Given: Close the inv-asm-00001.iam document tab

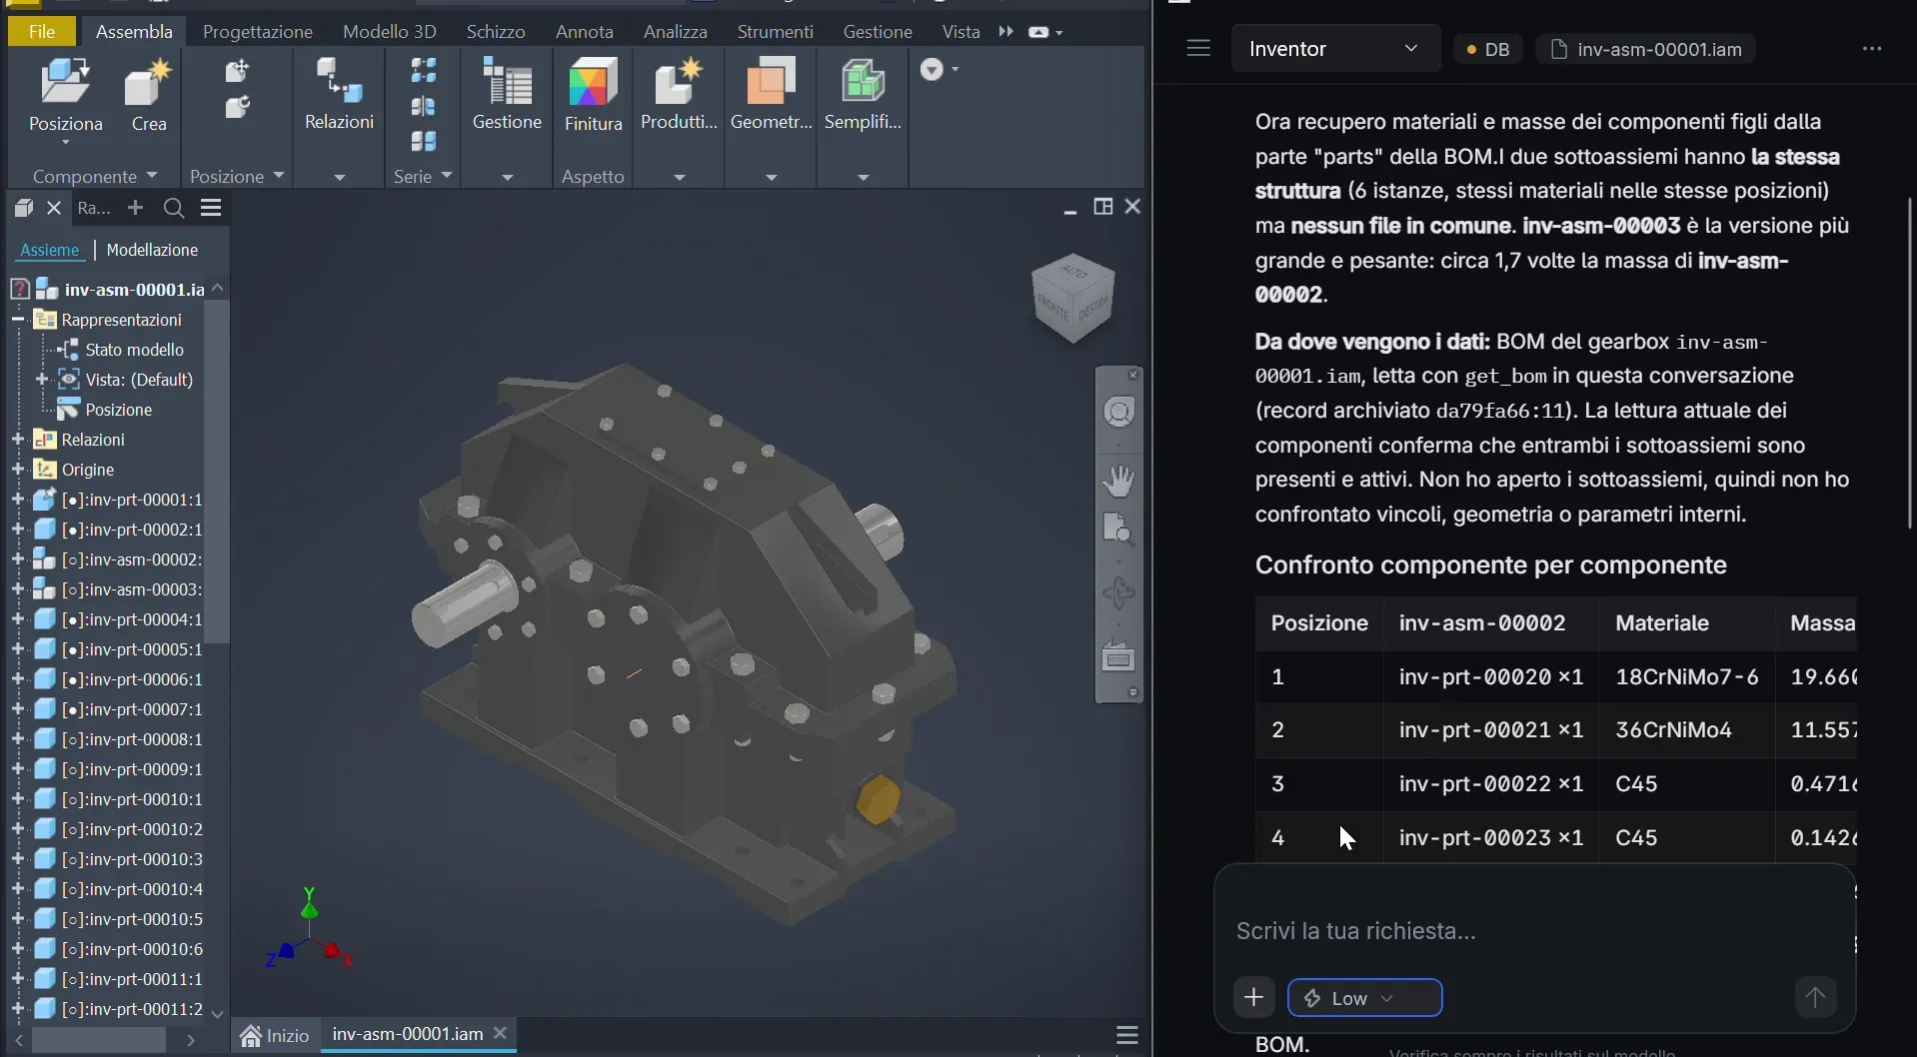Looking at the screenshot, I should click(501, 1033).
